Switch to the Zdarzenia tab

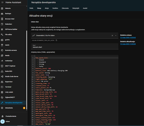65,8
